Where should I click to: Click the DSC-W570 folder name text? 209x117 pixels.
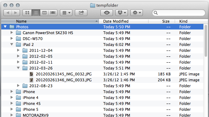(33, 38)
